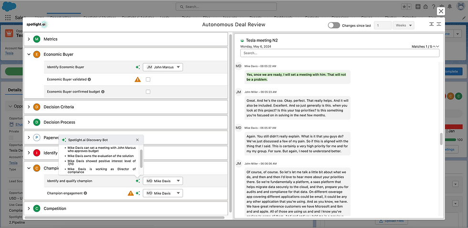Click the green M Metrics badge

pos(37,39)
